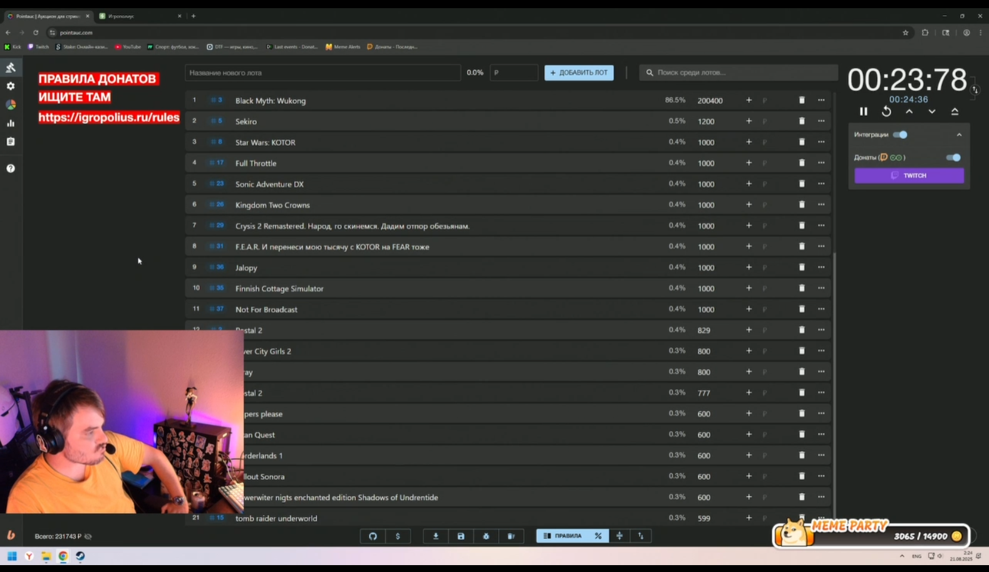Open the Windows Start menu
The height and width of the screenshot is (572, 989).
(12, 556)
